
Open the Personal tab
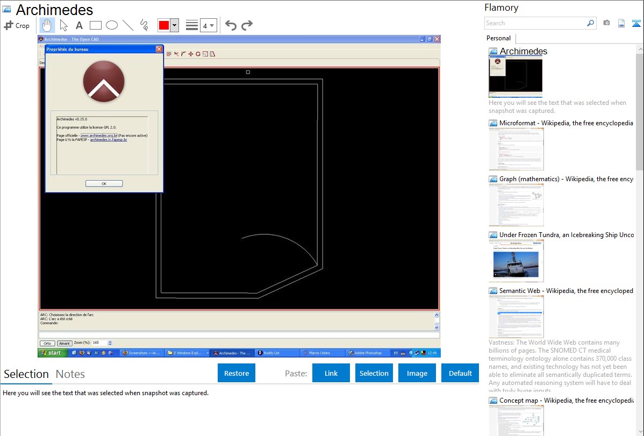[x=498, y=38]
